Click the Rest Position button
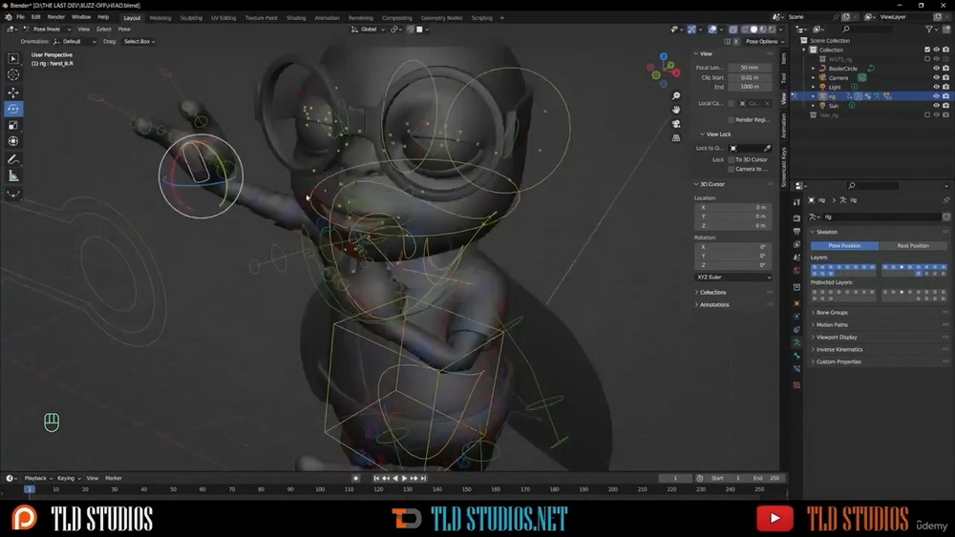The image size is (955, 537). (913, 246)
